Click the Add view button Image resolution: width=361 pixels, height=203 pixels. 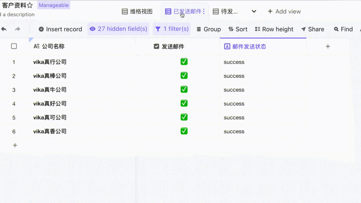(x=284, y=12)
